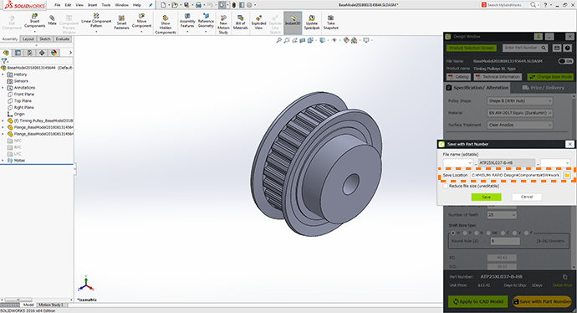Click the Rebuild traffic light icon
Screen dimensions: 577x313
233,5
